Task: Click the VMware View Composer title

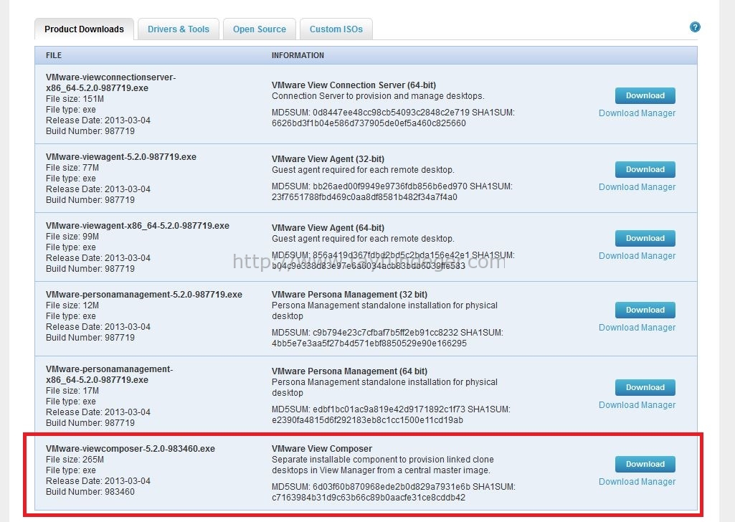Action: pyautogui.click(x=322, y=449)
